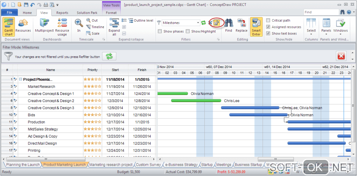
Task: Click the Undo arrow in quick access toolbar
Action: click(33, 5)
